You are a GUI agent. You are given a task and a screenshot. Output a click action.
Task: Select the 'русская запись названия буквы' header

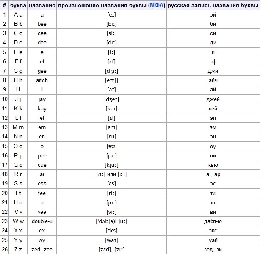click(x=213, y=6)
